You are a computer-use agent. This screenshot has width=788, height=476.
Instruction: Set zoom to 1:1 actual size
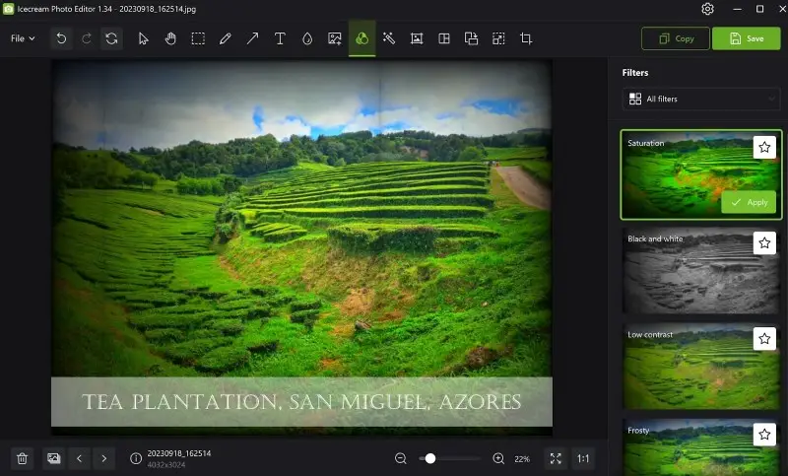[583, 458]
